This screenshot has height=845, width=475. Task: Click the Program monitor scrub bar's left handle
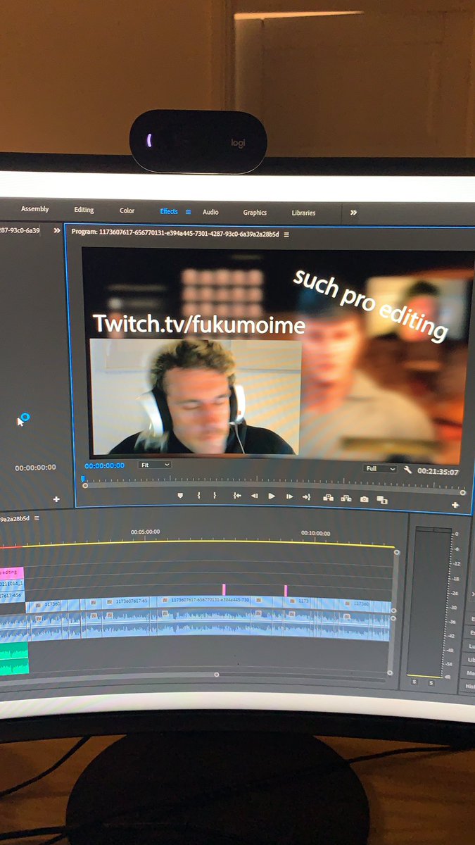[x=85, y=485]
